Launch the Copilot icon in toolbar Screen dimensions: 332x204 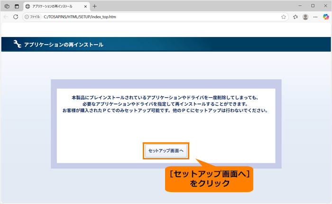(x=326, y=17)
